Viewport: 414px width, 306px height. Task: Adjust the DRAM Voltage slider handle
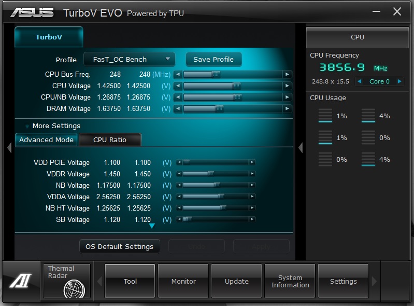point(219,108)
